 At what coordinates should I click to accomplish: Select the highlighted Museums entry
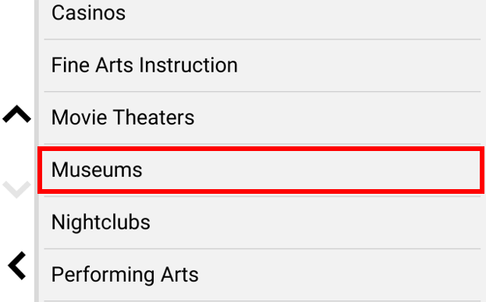tap(261, 170)
